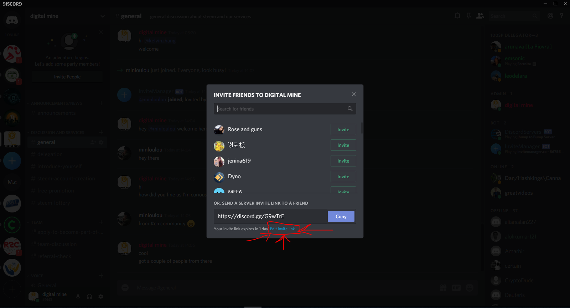This screenshot has width=570, height=308.
Task: Open the help question mark icon
Action: (561, 16)
